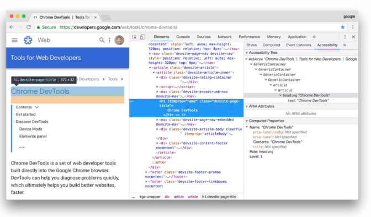
Task: Show more sidebar tabs chevron
Action: 344,45
